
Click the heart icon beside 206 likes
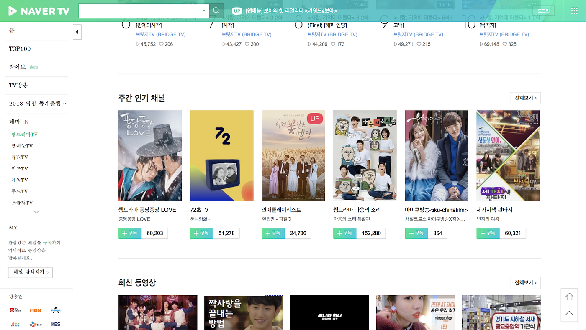[x=161, y=44]
